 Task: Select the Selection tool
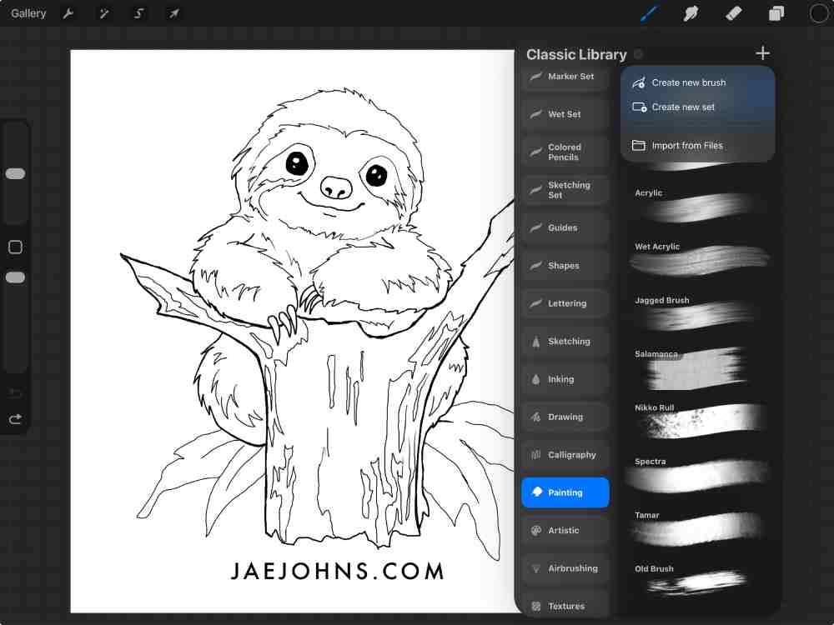[x=138, y=13]
